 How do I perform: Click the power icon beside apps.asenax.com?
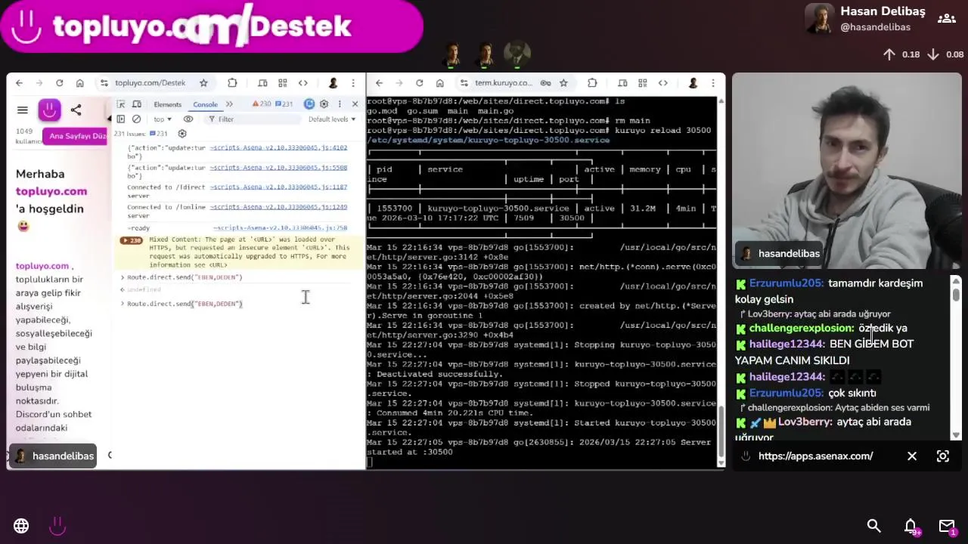coord(746,456)
